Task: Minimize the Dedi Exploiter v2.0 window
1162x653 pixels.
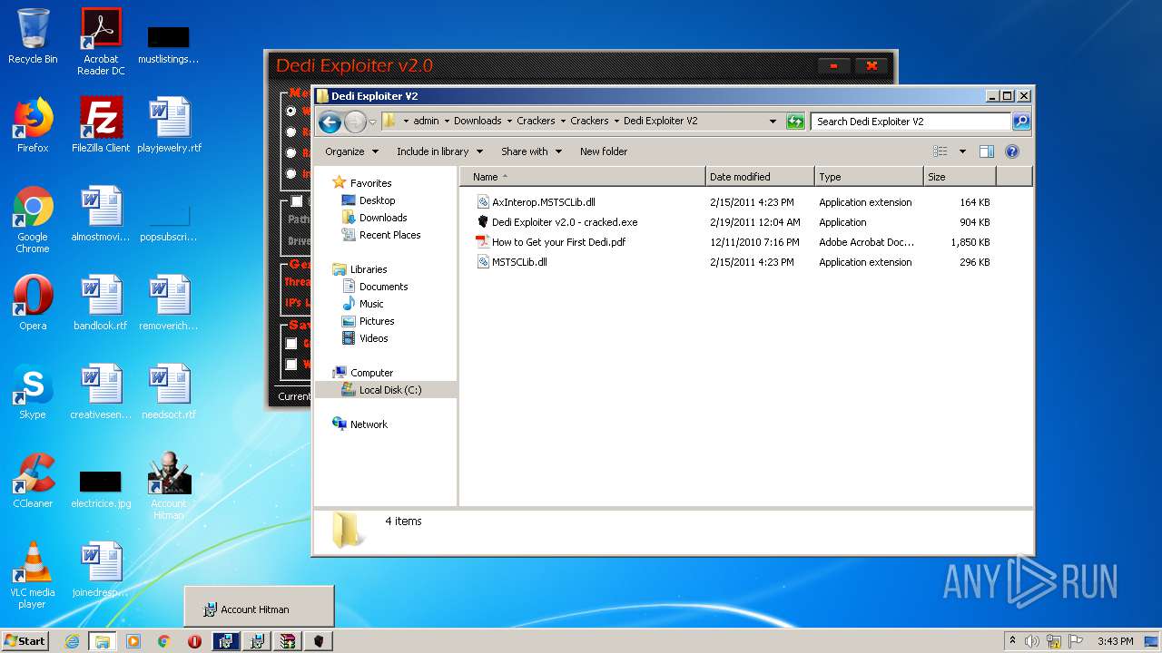Action: click(x=833, y=65)
